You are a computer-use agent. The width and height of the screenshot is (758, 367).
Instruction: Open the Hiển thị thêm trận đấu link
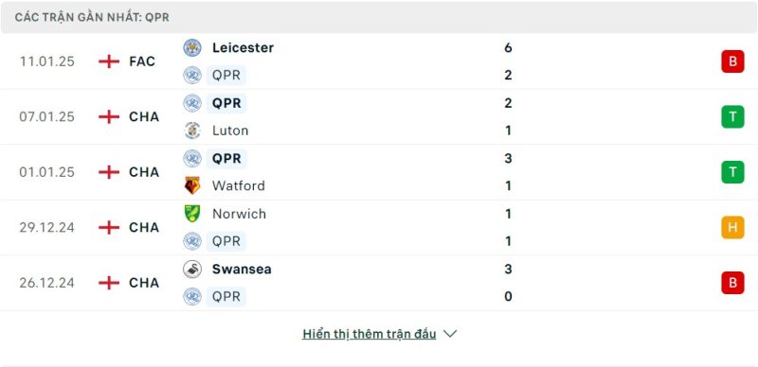(x=370, y=334)
